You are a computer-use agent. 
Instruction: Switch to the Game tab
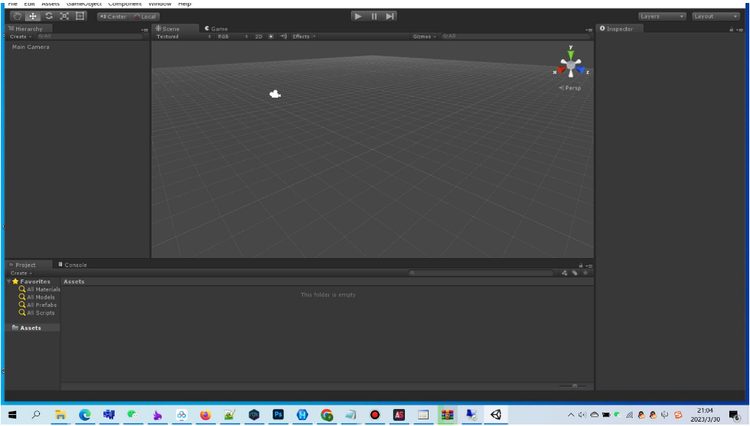[217, 29]
